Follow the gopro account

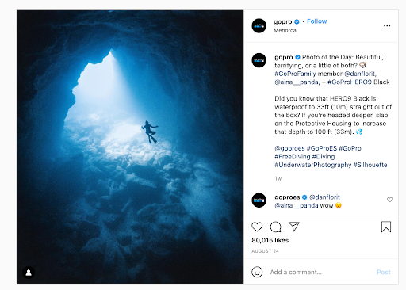[317, 21]
